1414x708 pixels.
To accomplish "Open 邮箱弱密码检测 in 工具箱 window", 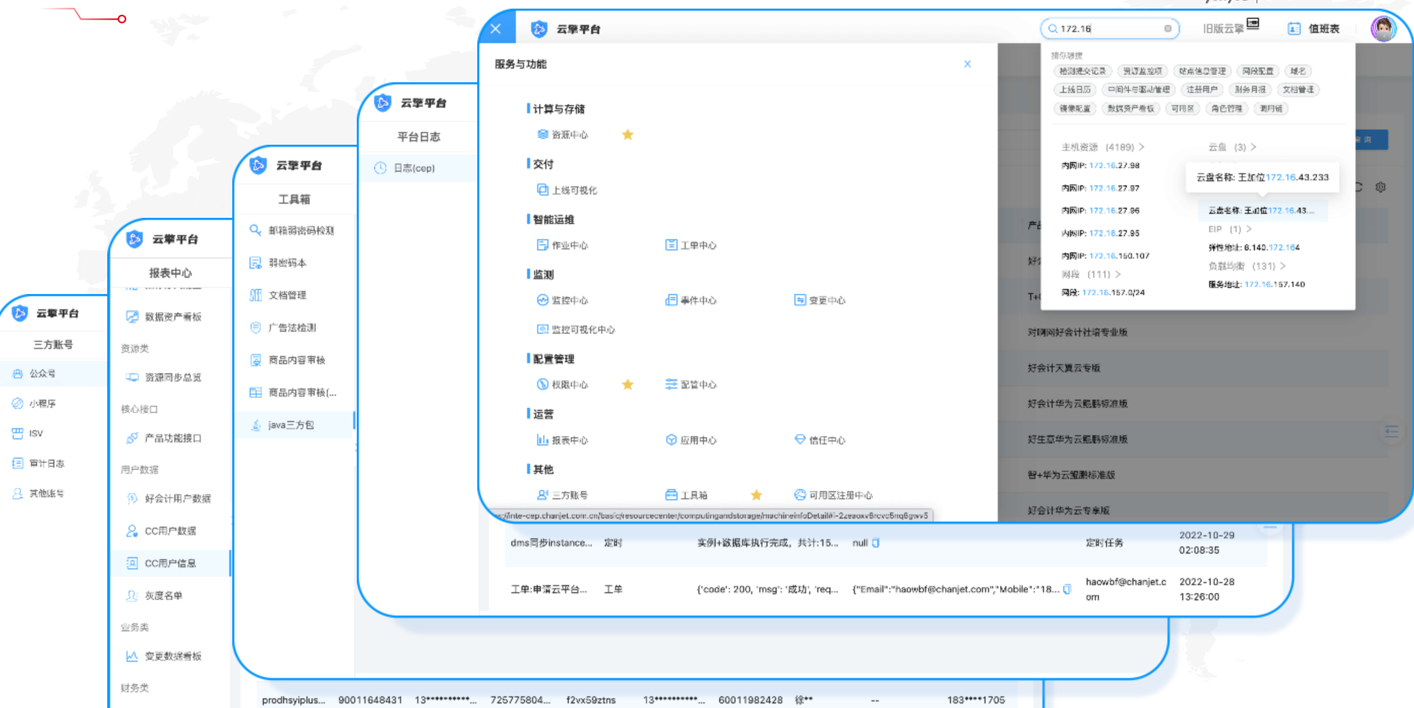I will coord(292,231).
